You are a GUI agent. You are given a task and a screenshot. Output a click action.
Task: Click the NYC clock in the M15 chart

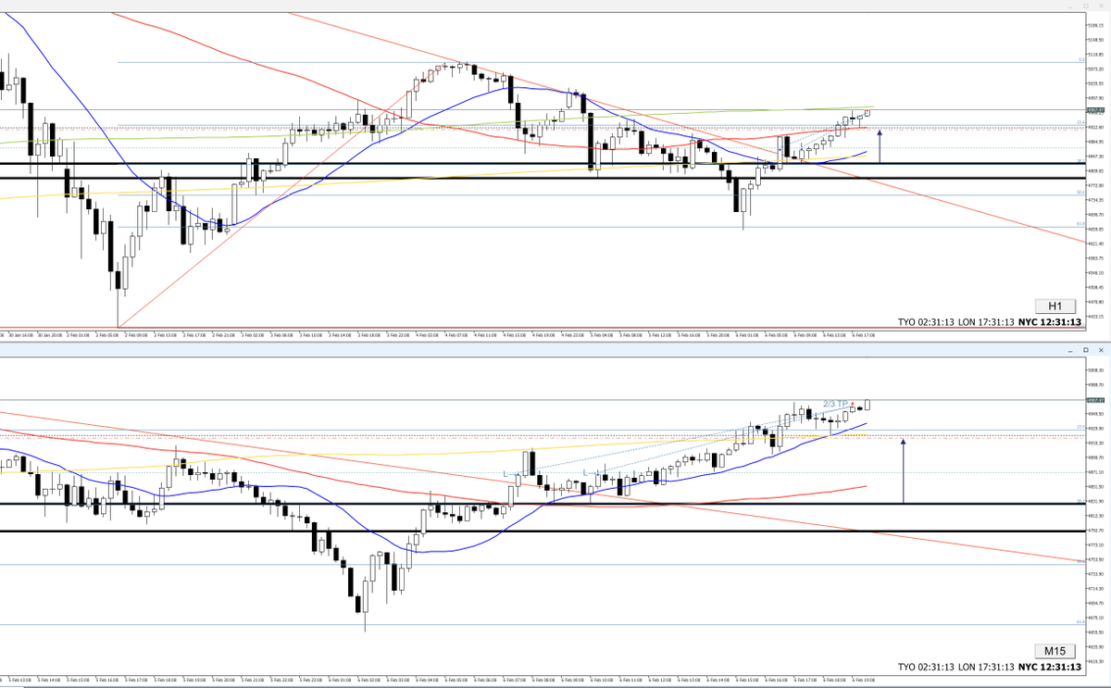tap(1051, 667)
